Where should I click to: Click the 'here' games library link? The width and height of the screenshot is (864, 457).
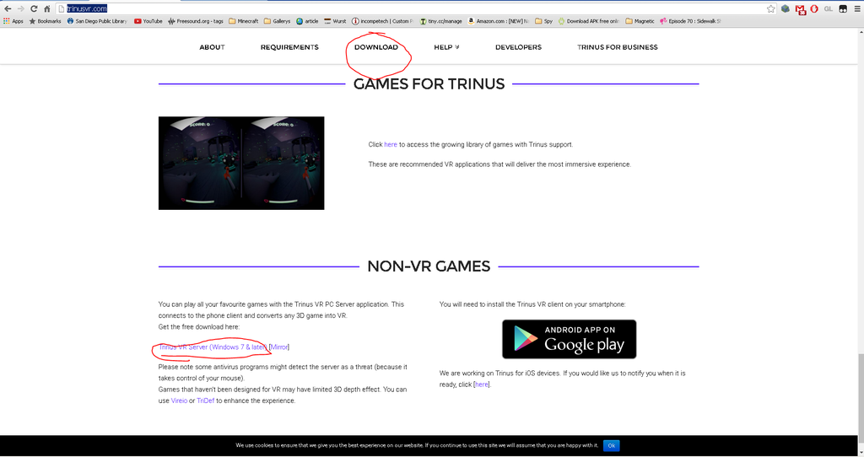coord(391,145)
